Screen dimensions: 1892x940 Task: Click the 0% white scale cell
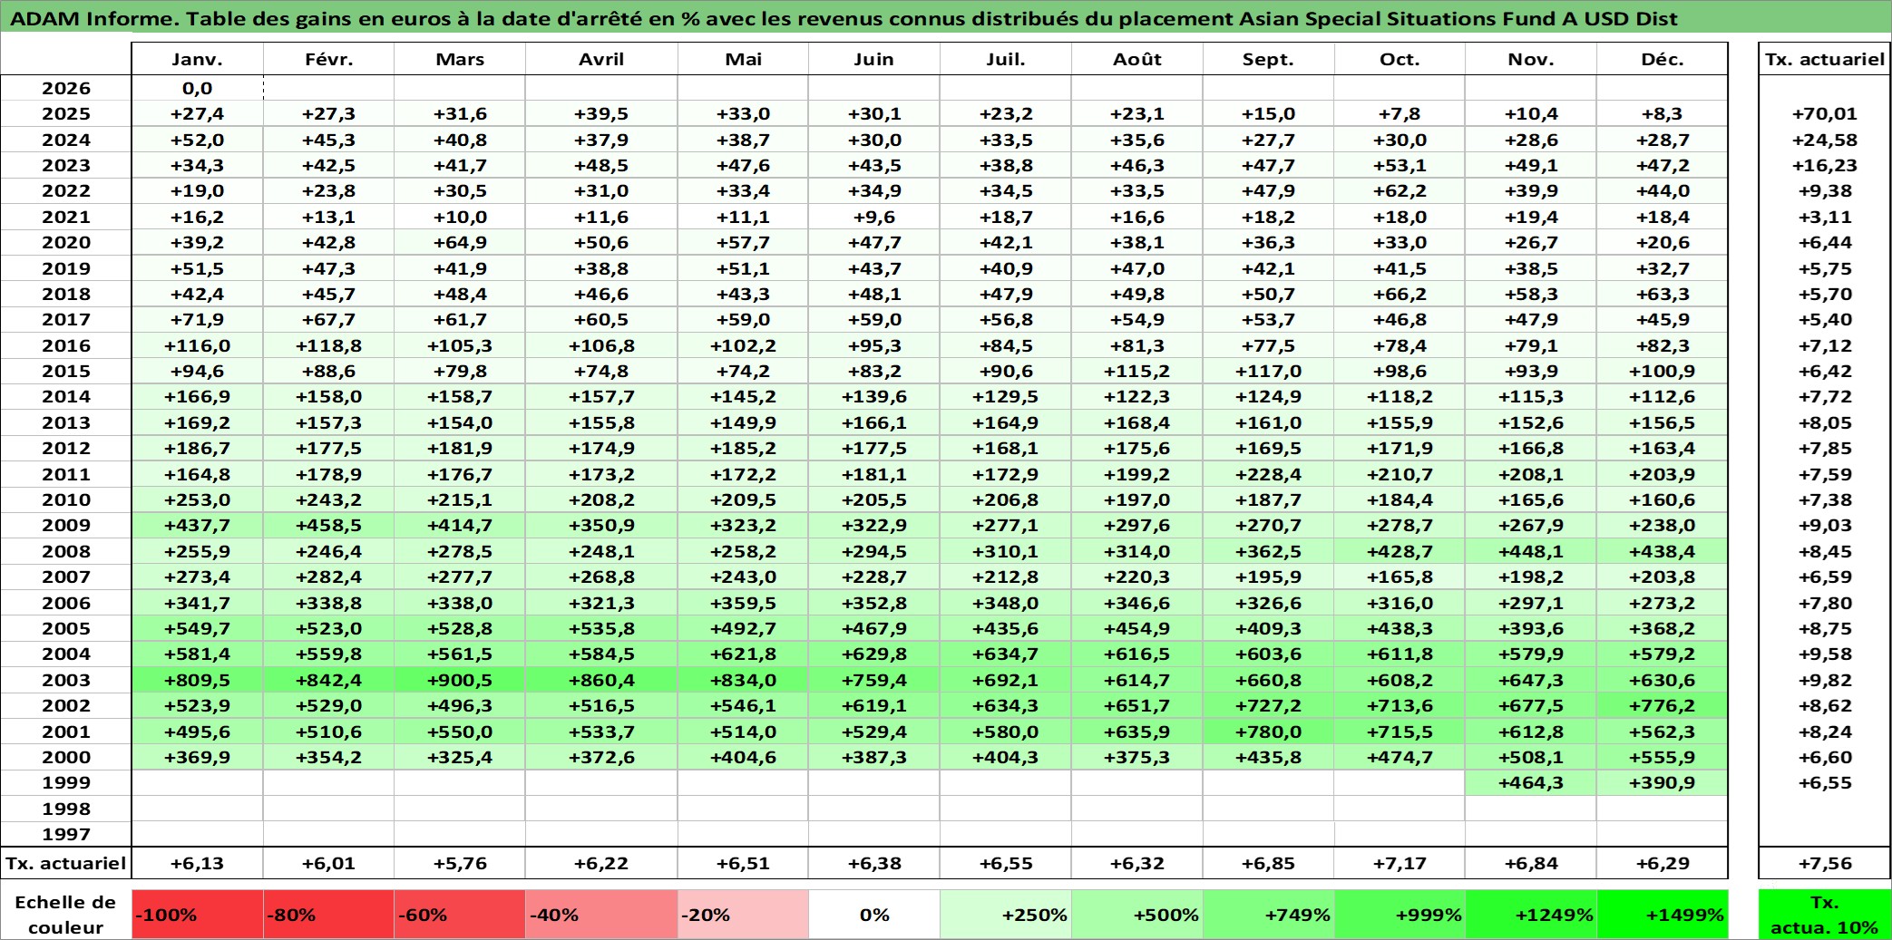click(874, 915)
